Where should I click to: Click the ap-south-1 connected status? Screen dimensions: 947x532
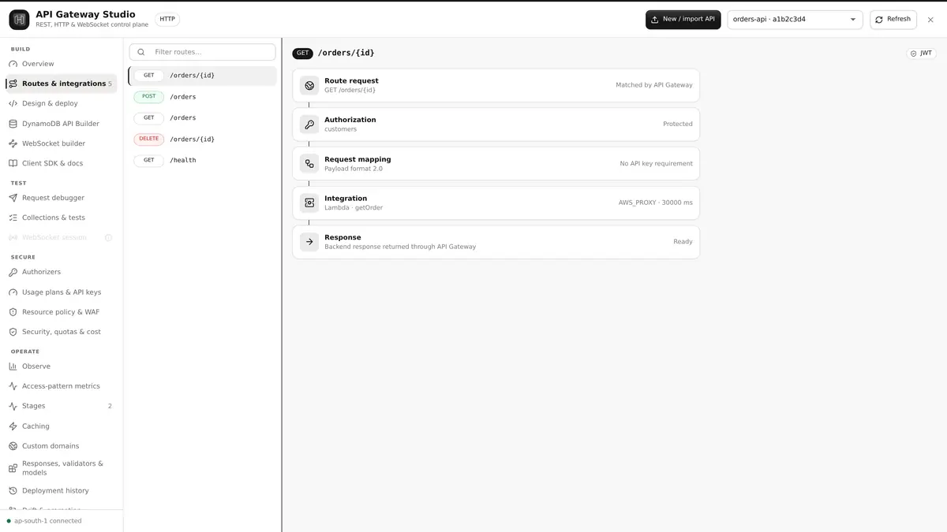point(44,521)
